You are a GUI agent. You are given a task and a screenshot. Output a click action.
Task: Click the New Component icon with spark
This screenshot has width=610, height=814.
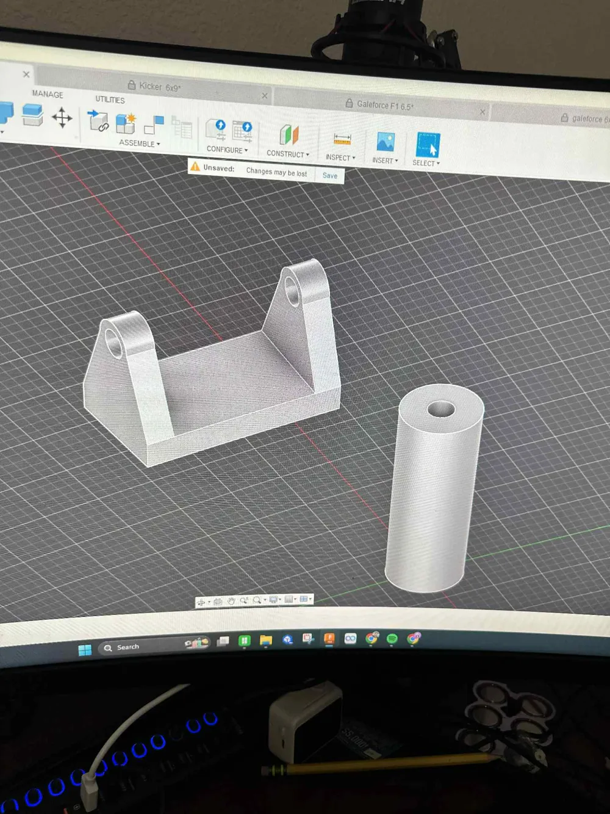click(126, 123)
